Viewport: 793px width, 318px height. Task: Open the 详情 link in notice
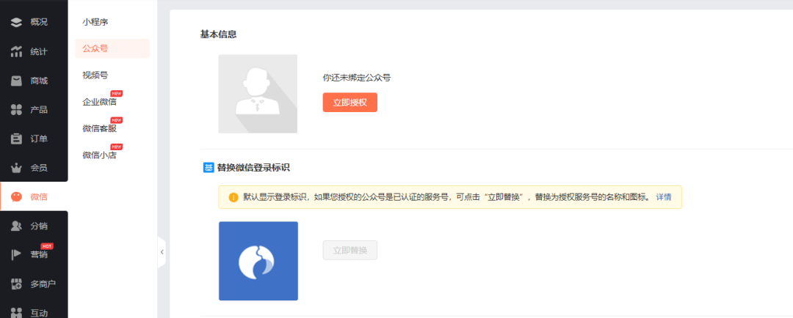(664, 197)
